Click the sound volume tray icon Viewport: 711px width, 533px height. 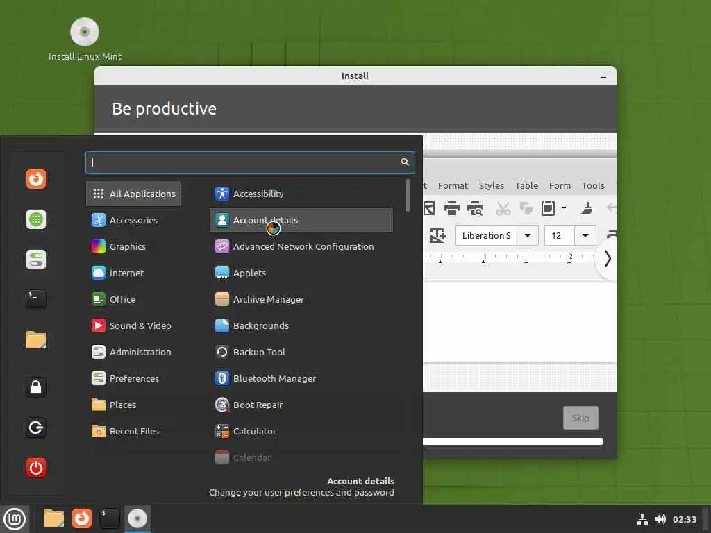pyautogui.click(x=660, y=519)
